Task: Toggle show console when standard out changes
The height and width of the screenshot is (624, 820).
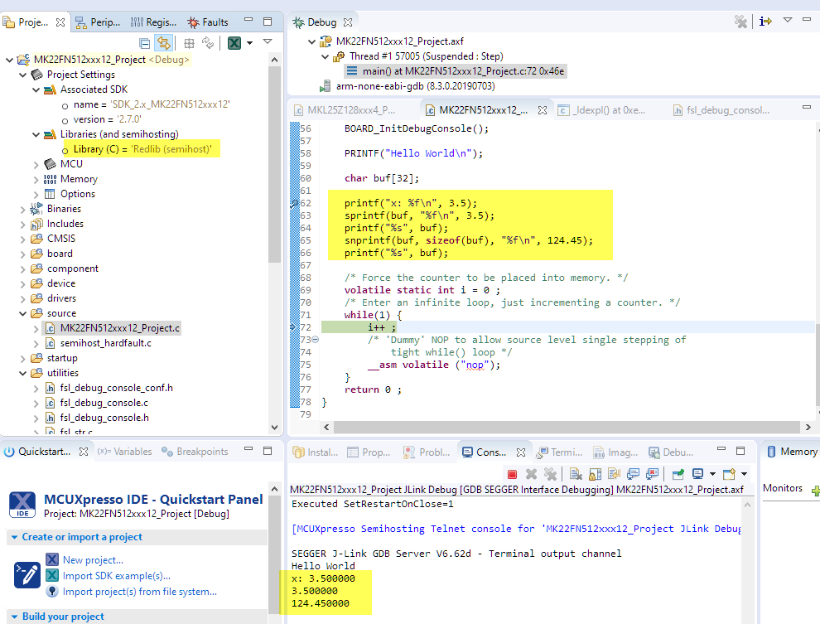Action: tap(633, 474)
